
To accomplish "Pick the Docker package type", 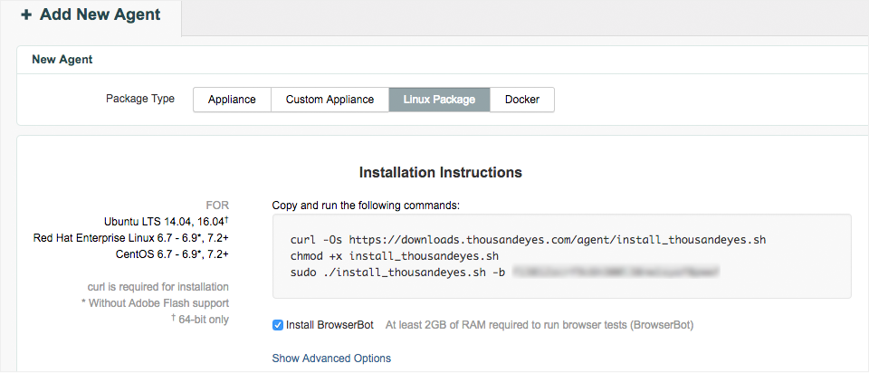I will click(522, 100).
